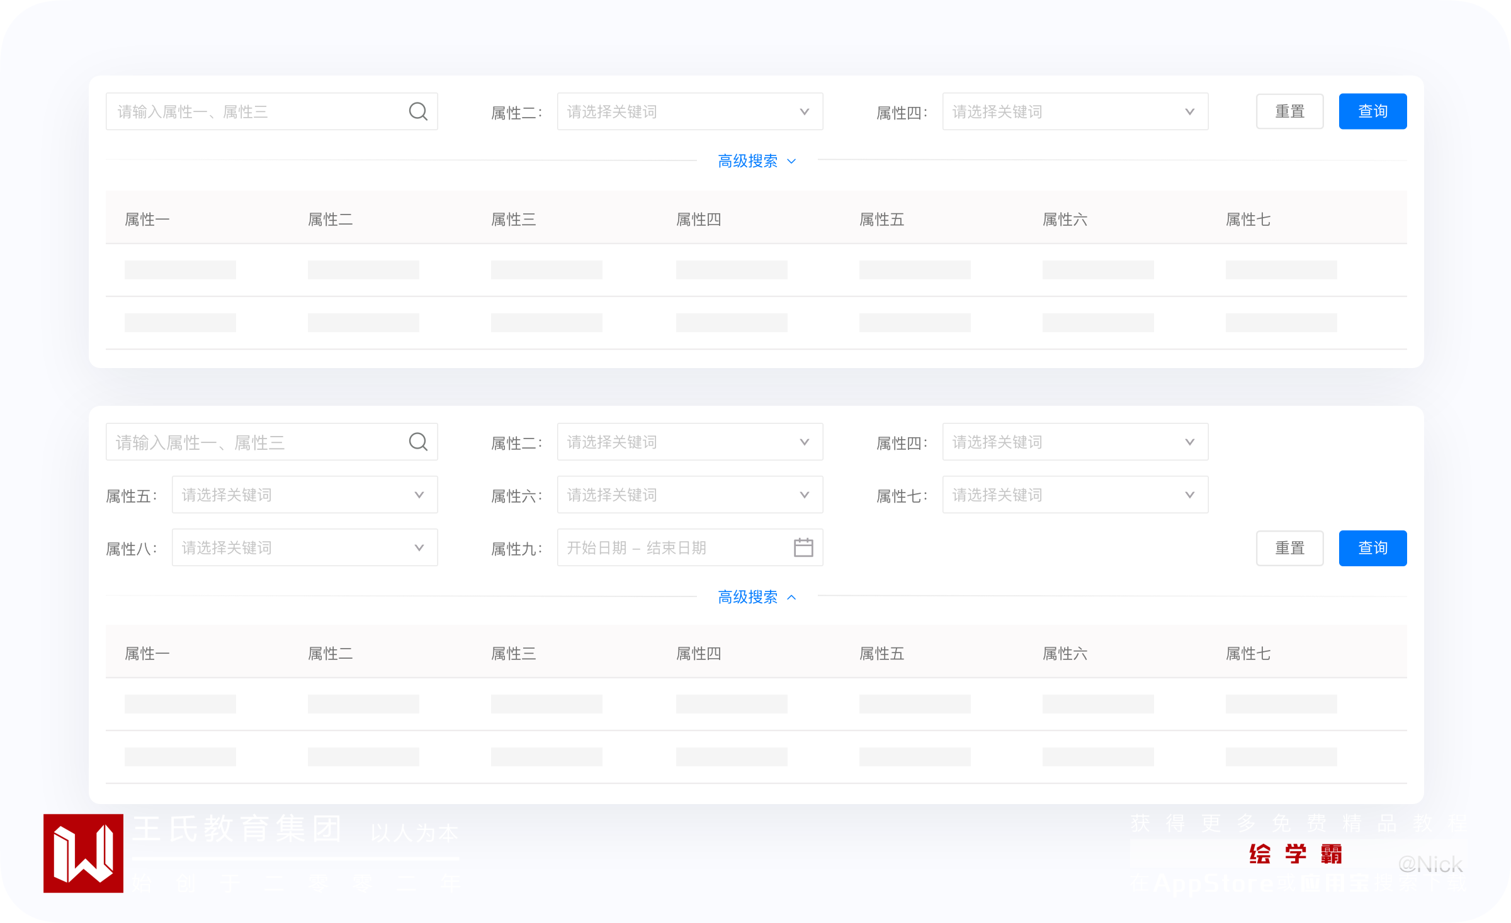Open the calendar icon for 属性九 date range
The width and height of the screenshot is (1511, 923).
[803, 547]
